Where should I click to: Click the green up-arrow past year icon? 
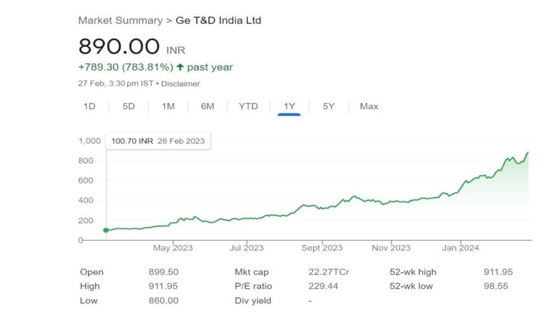[180, 67]
